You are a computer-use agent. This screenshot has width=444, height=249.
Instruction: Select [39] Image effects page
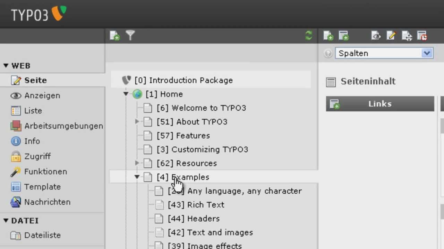point(205,246)
